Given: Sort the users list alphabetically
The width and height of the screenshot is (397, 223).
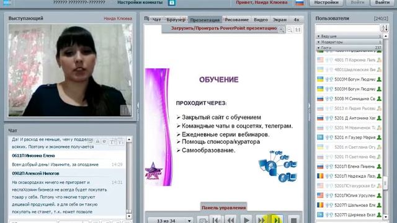Looking at the screenshot, I should [385, 28].
